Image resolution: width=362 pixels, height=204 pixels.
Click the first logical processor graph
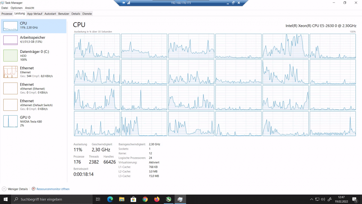[97, 46]
